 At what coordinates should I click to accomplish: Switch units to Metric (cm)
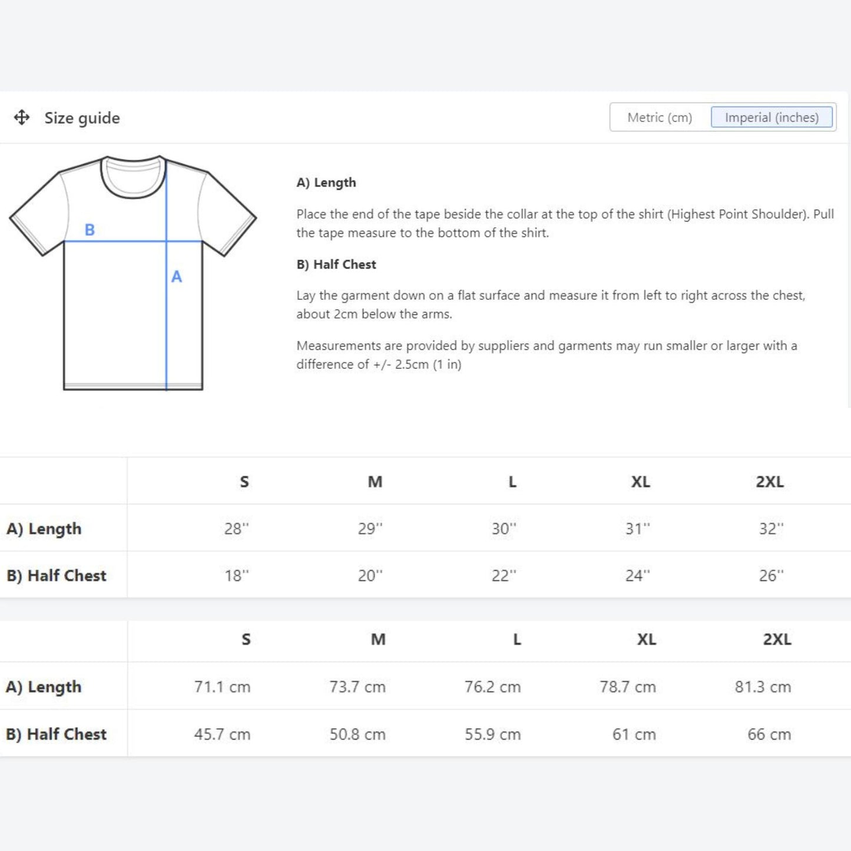(x=660, y=118)
